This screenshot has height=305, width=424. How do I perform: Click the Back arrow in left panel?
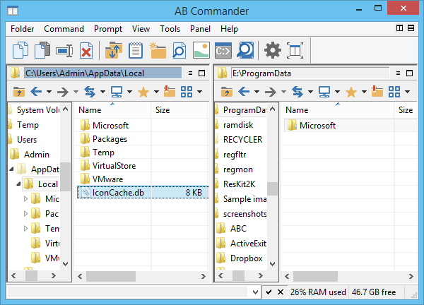point(36,92)
